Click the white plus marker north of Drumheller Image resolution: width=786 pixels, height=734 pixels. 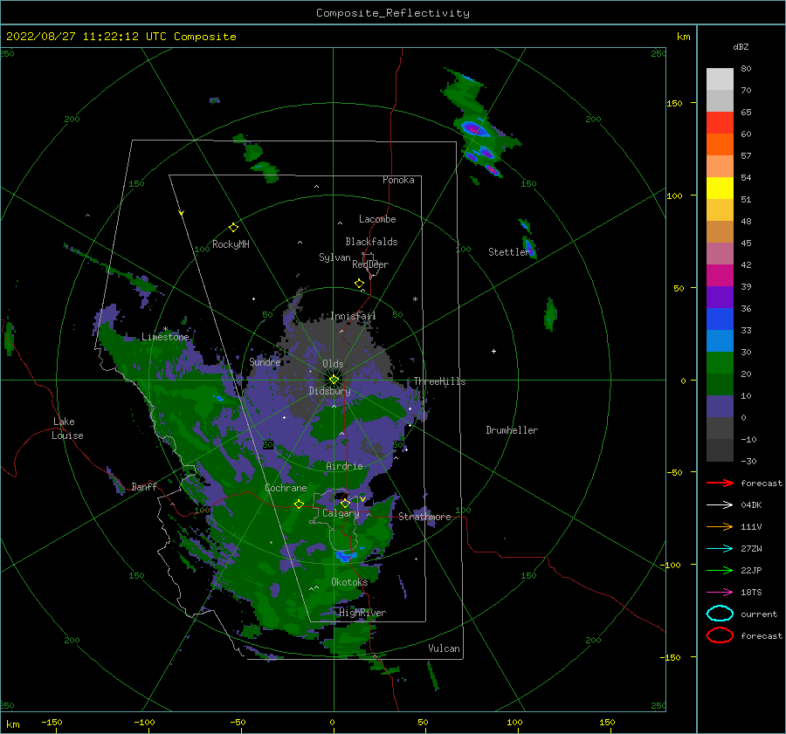[x=493, y=351]
